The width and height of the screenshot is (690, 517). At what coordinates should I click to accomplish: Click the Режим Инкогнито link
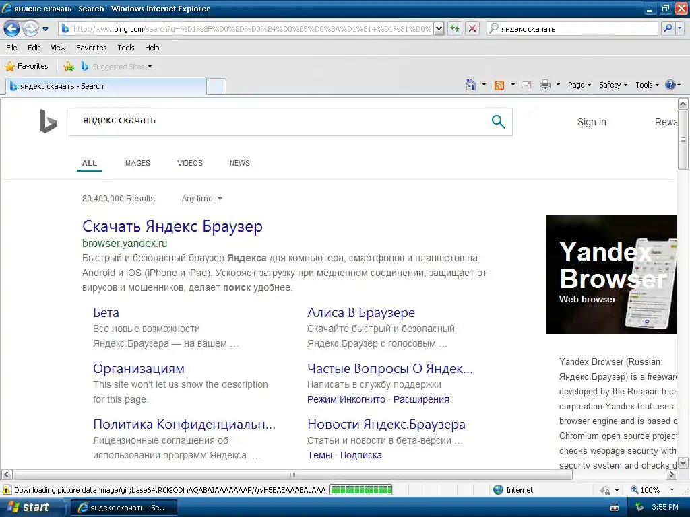coord(346,400)
